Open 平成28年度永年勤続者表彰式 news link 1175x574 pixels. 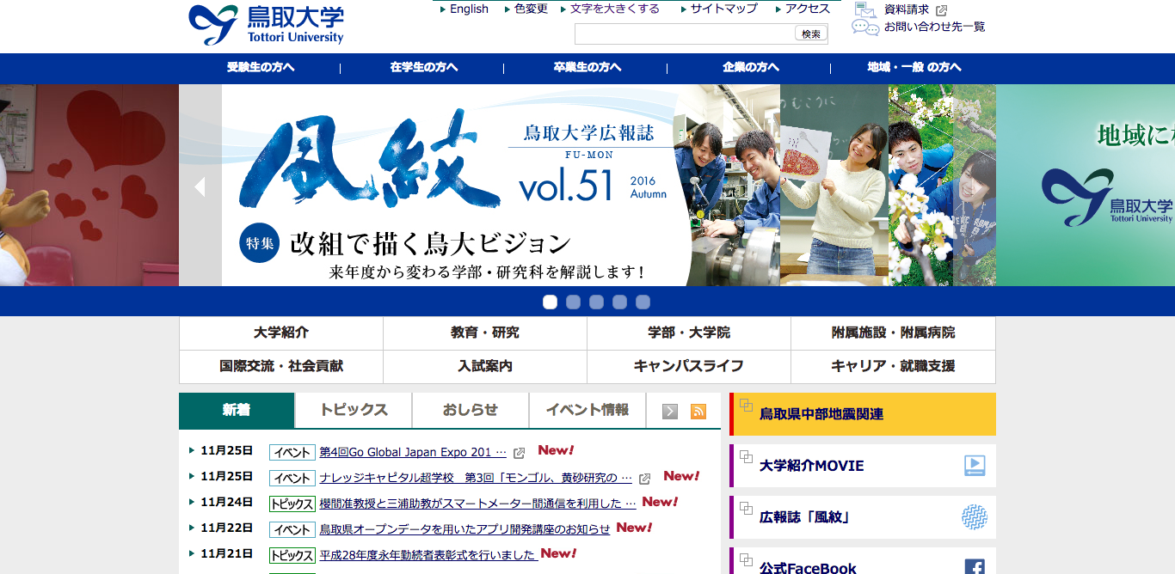coord(428,555)
